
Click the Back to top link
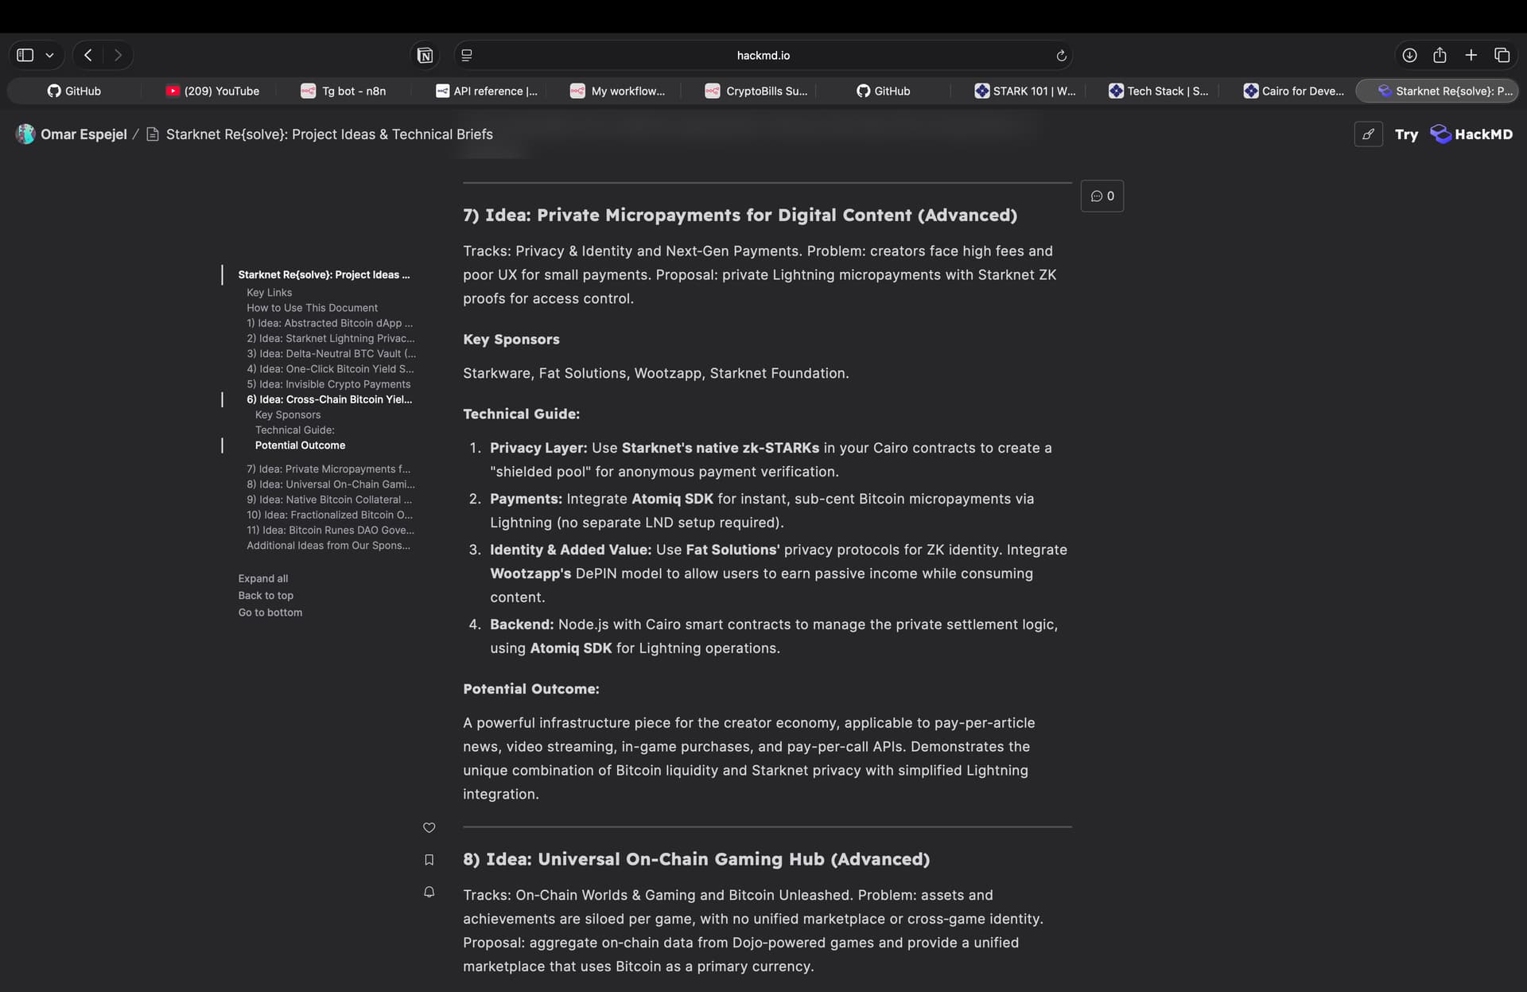[x=266, y=595]
